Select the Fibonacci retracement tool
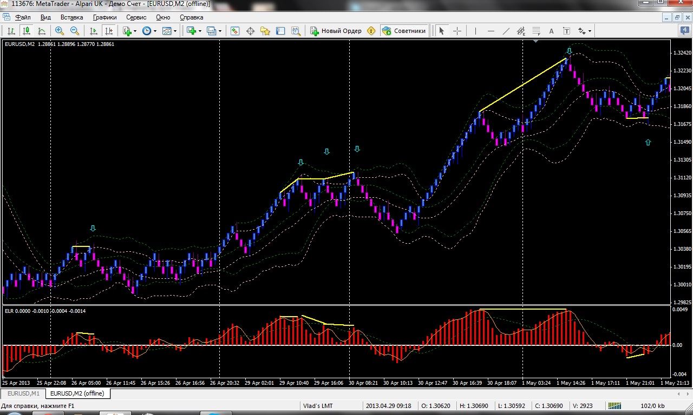 [536, 31]
